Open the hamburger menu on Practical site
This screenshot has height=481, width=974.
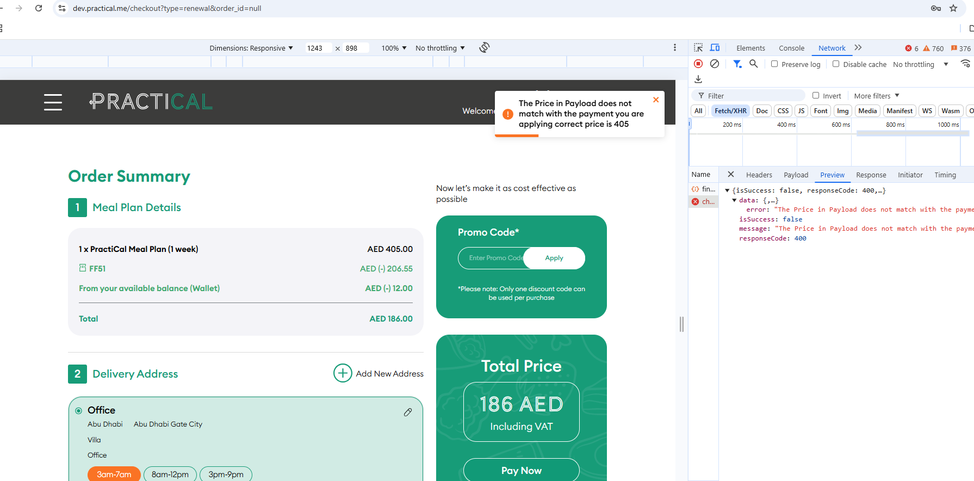coord(53,102)
